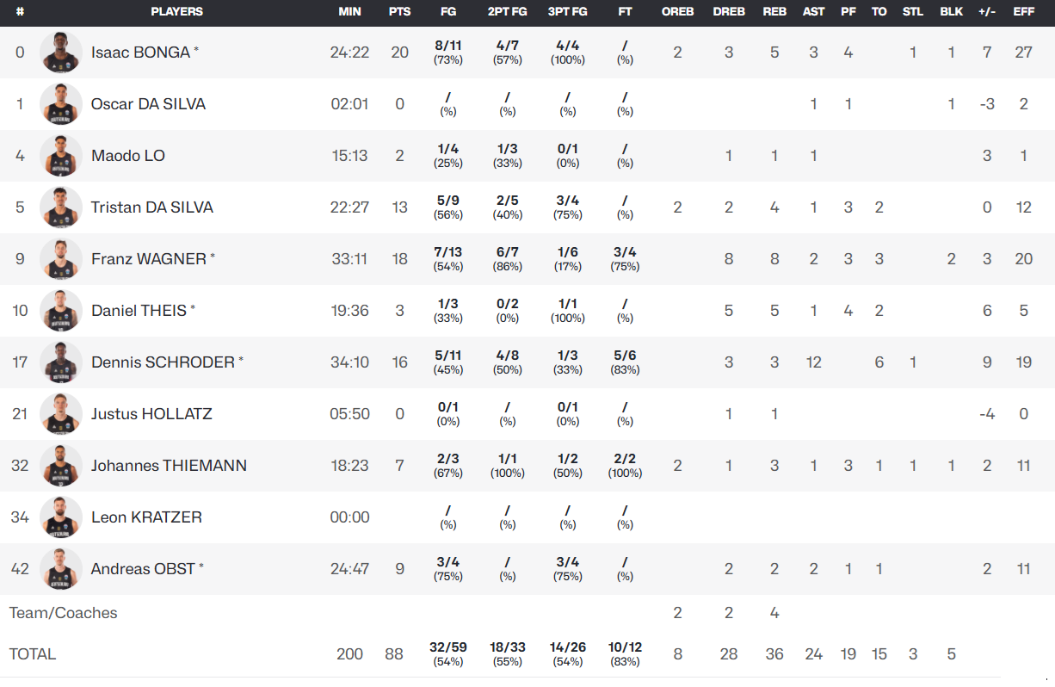Click the Team/Coaches row label
This screenshot has width=1055, height=687.
(63, 613)
